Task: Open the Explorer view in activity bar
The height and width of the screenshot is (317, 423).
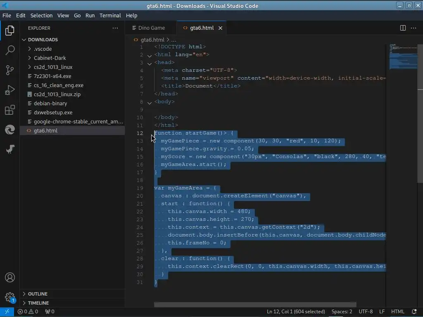Action: pyautogui.click(x=10, y=31)
